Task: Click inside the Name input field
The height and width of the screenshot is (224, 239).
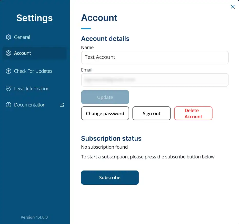Action: 155,57
